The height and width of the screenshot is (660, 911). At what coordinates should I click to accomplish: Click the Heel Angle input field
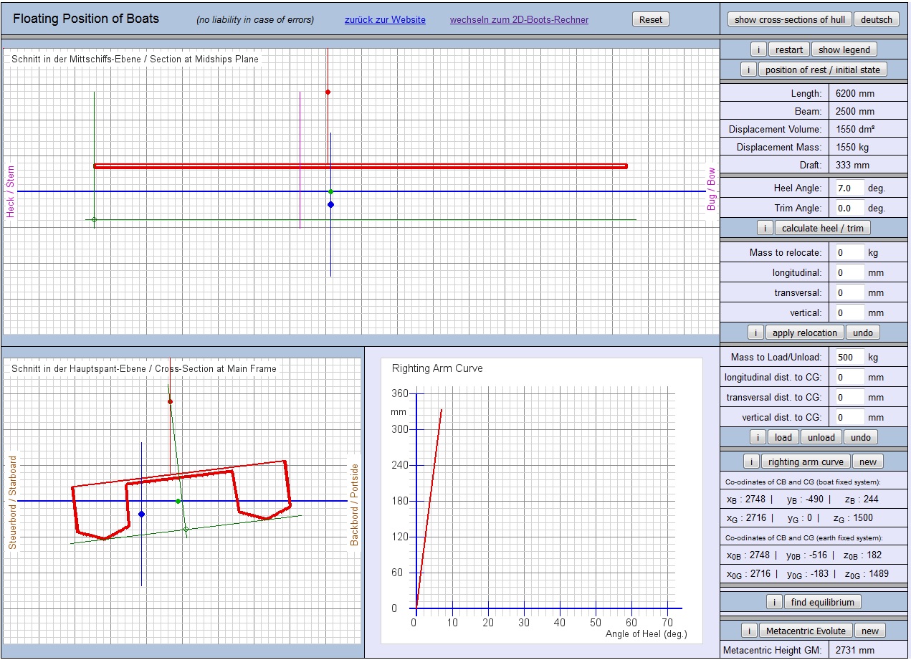[x=849, y=188]
